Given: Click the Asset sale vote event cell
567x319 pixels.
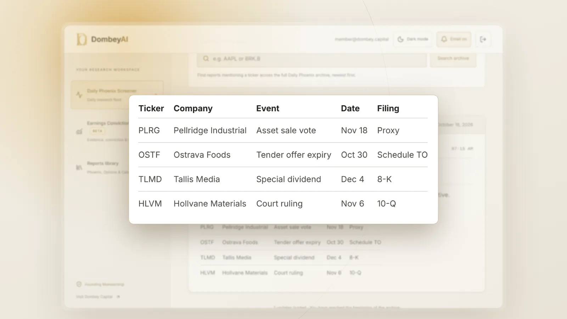Looking at the screenshot, I should [286, 130].
